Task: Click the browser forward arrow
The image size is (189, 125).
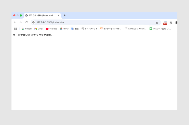Action: tap(21, 22)
